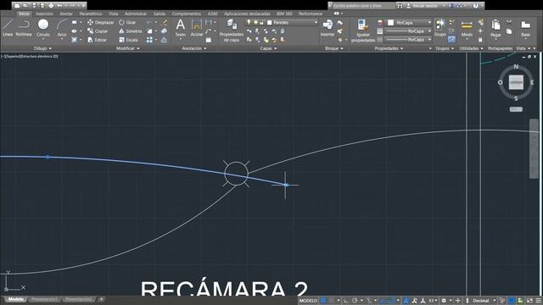The height and width of the screenshot is (305, 543).
Task: Click the customization menu icon in status bar
Action: pyautogui.click(x=538, y=301)
